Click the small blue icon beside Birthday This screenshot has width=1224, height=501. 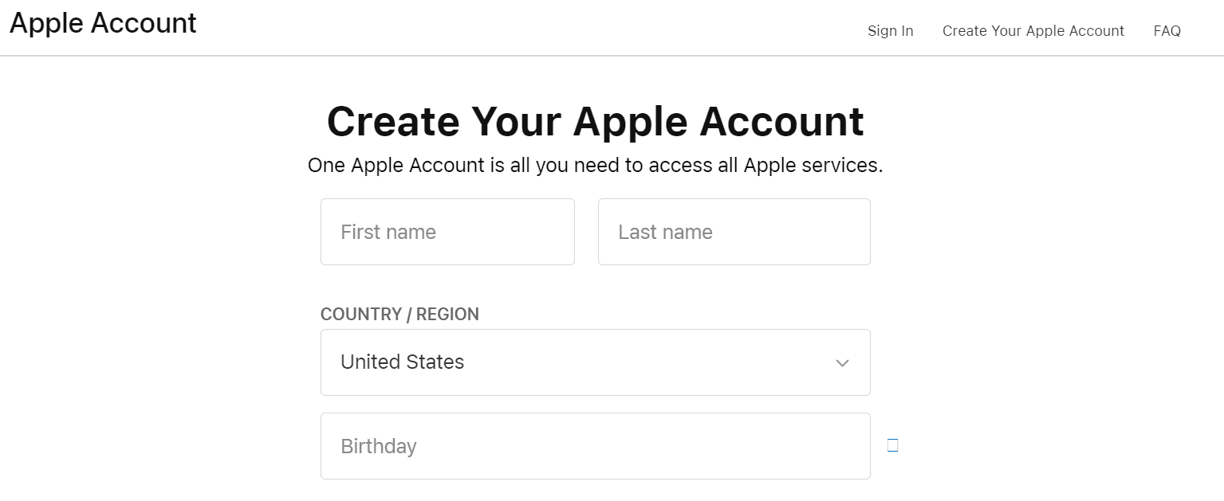click(x=892, y=445)
